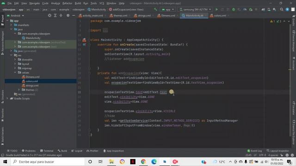Select strings.xml in project tree
This screenshot has height=166, width=296.
[32, 85]
